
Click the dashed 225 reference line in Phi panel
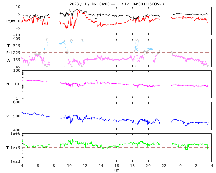click(116, 53)
